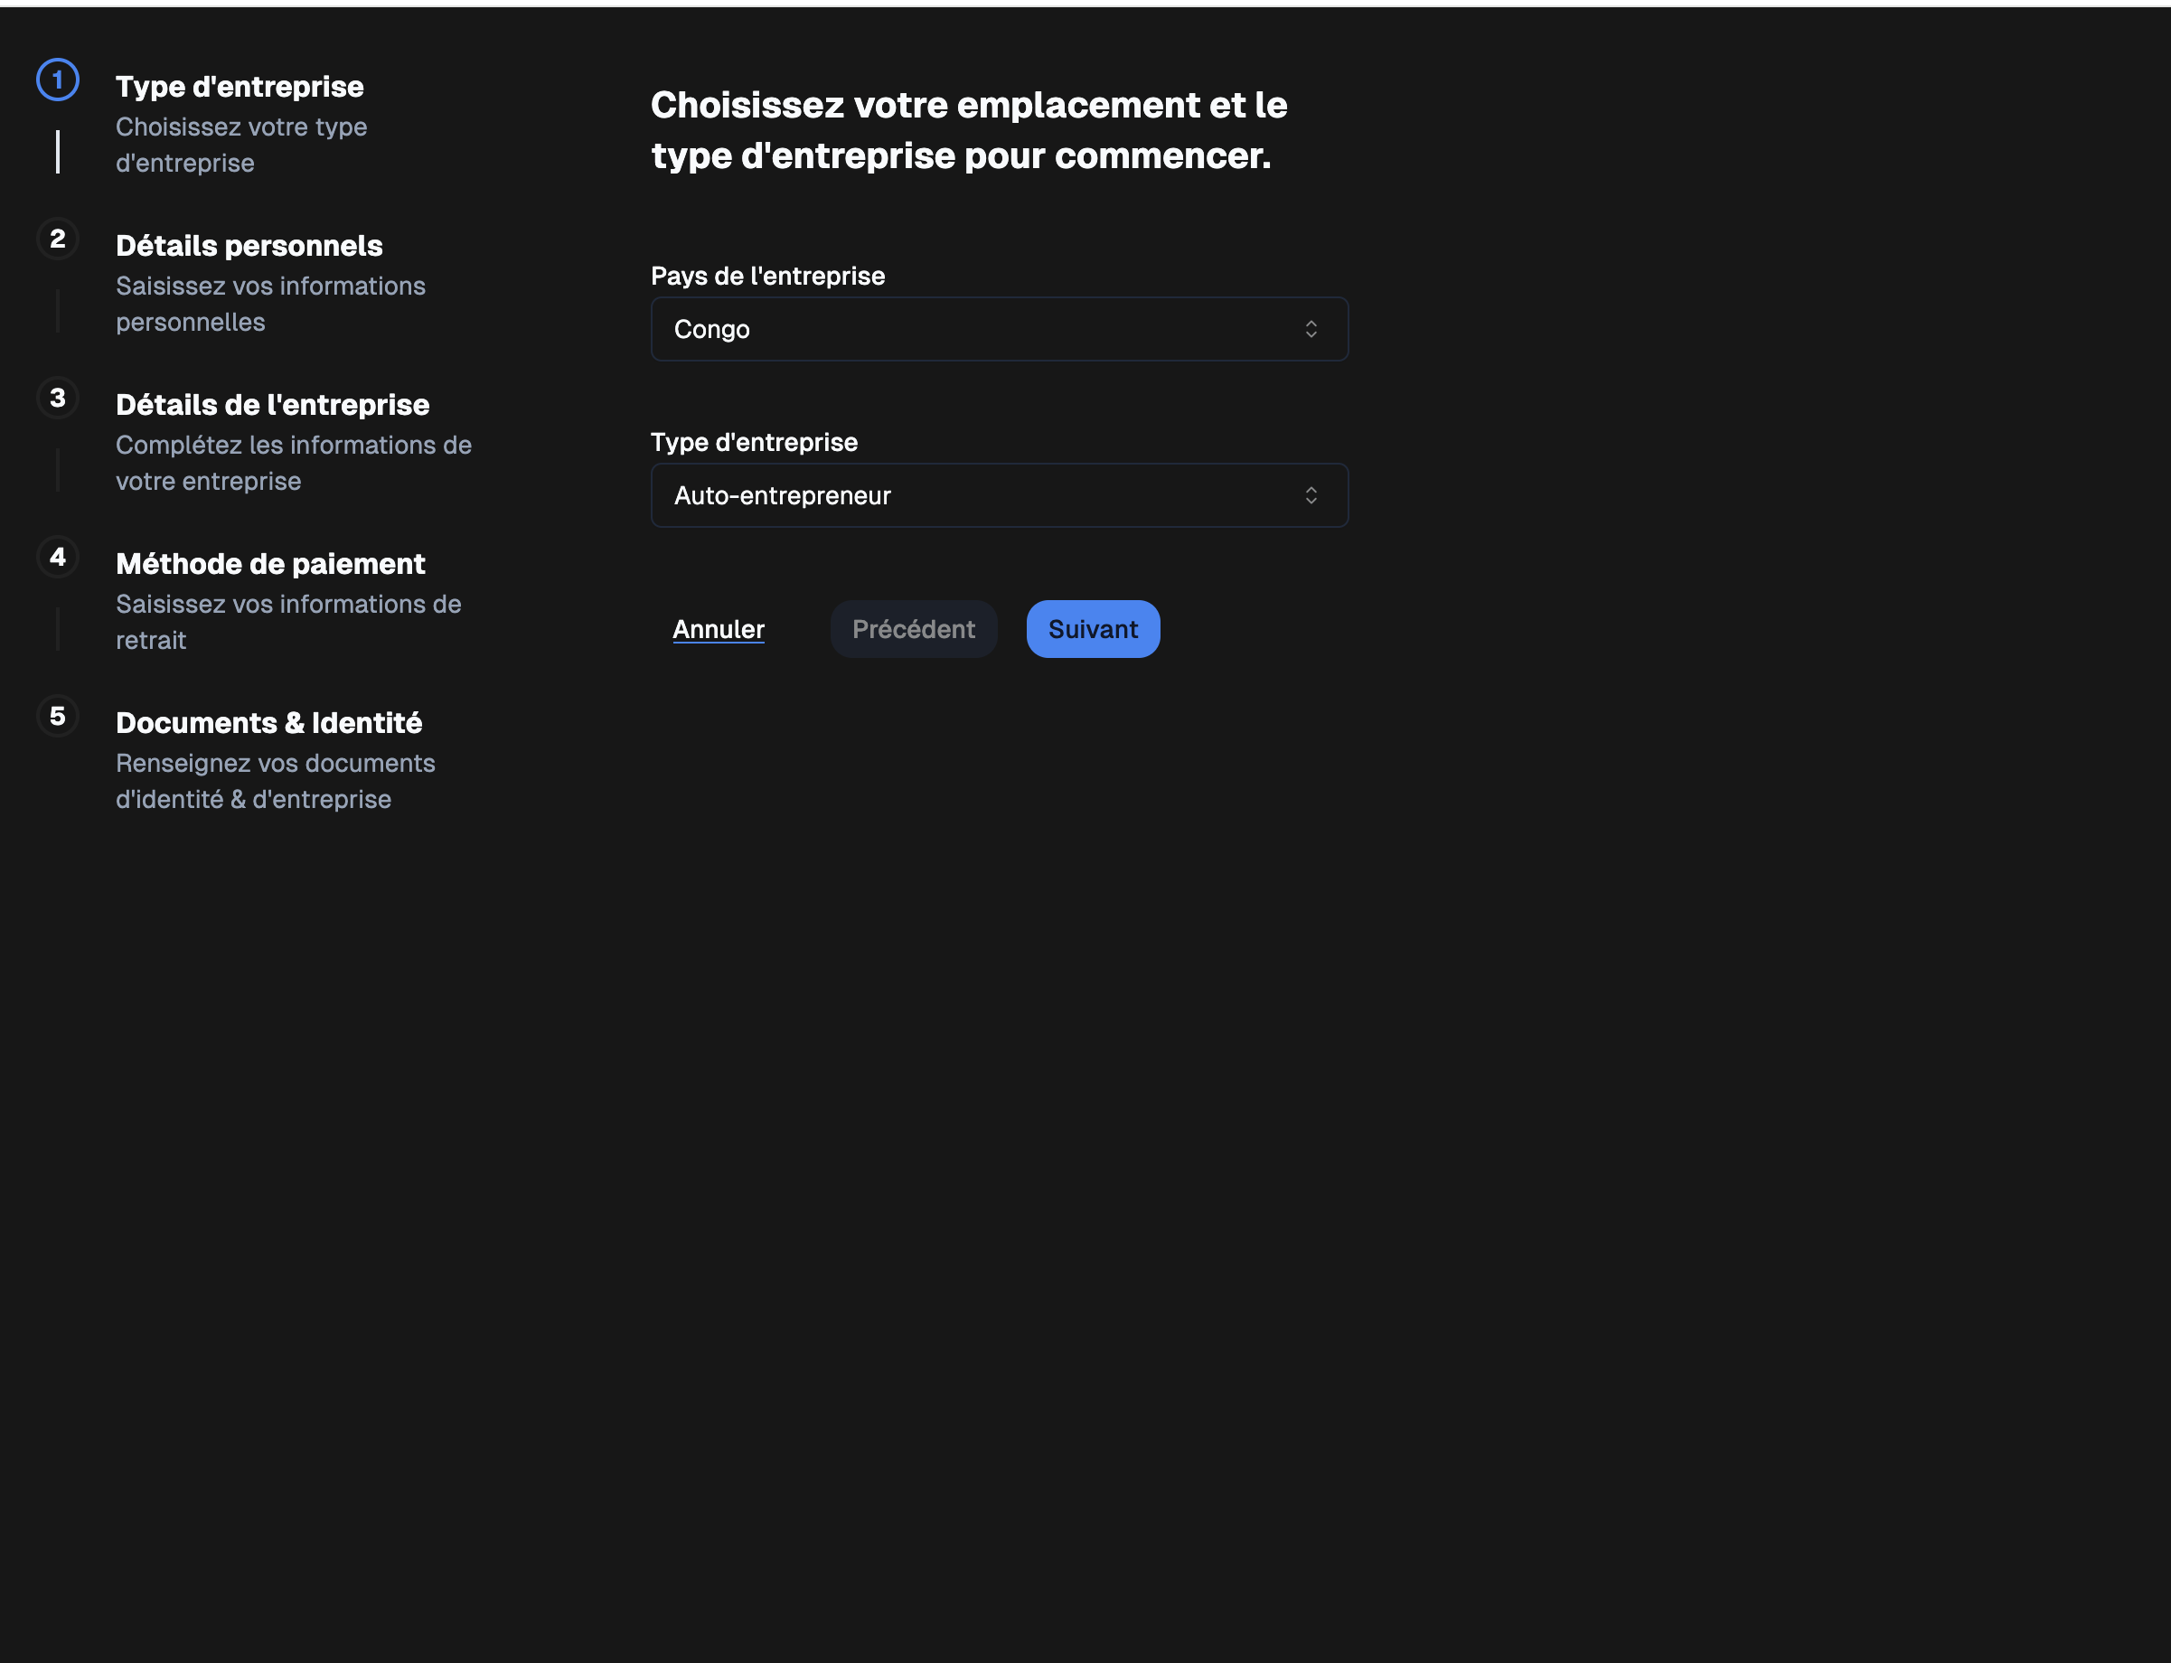Click the step progress line

coord(59,148)
